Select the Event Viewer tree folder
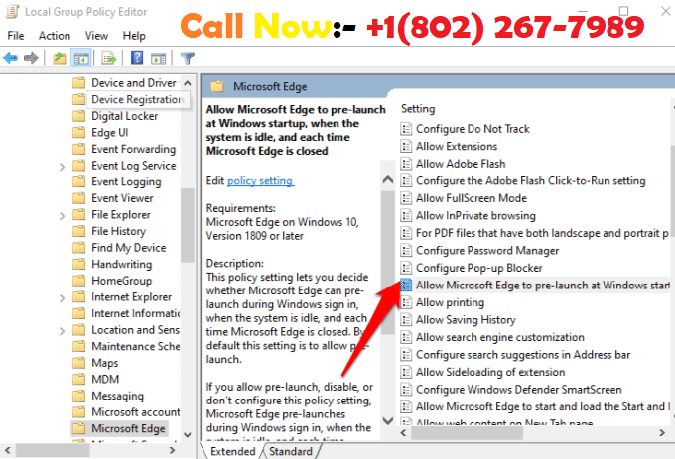 (113, 198)
